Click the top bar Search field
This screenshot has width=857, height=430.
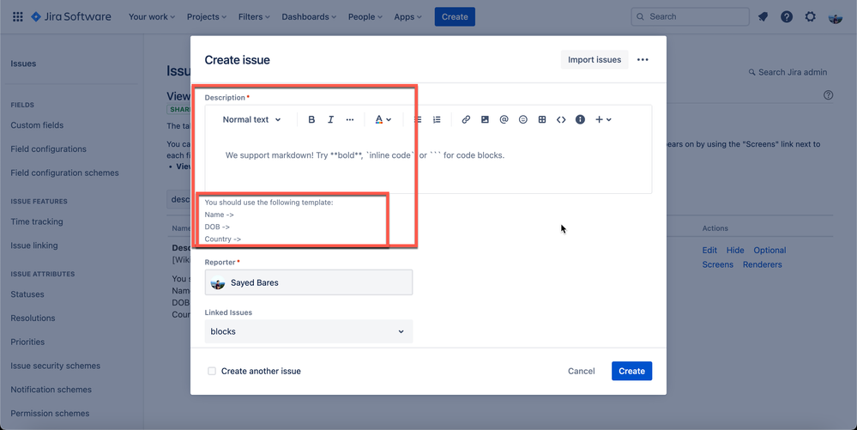tap(690, 17)
